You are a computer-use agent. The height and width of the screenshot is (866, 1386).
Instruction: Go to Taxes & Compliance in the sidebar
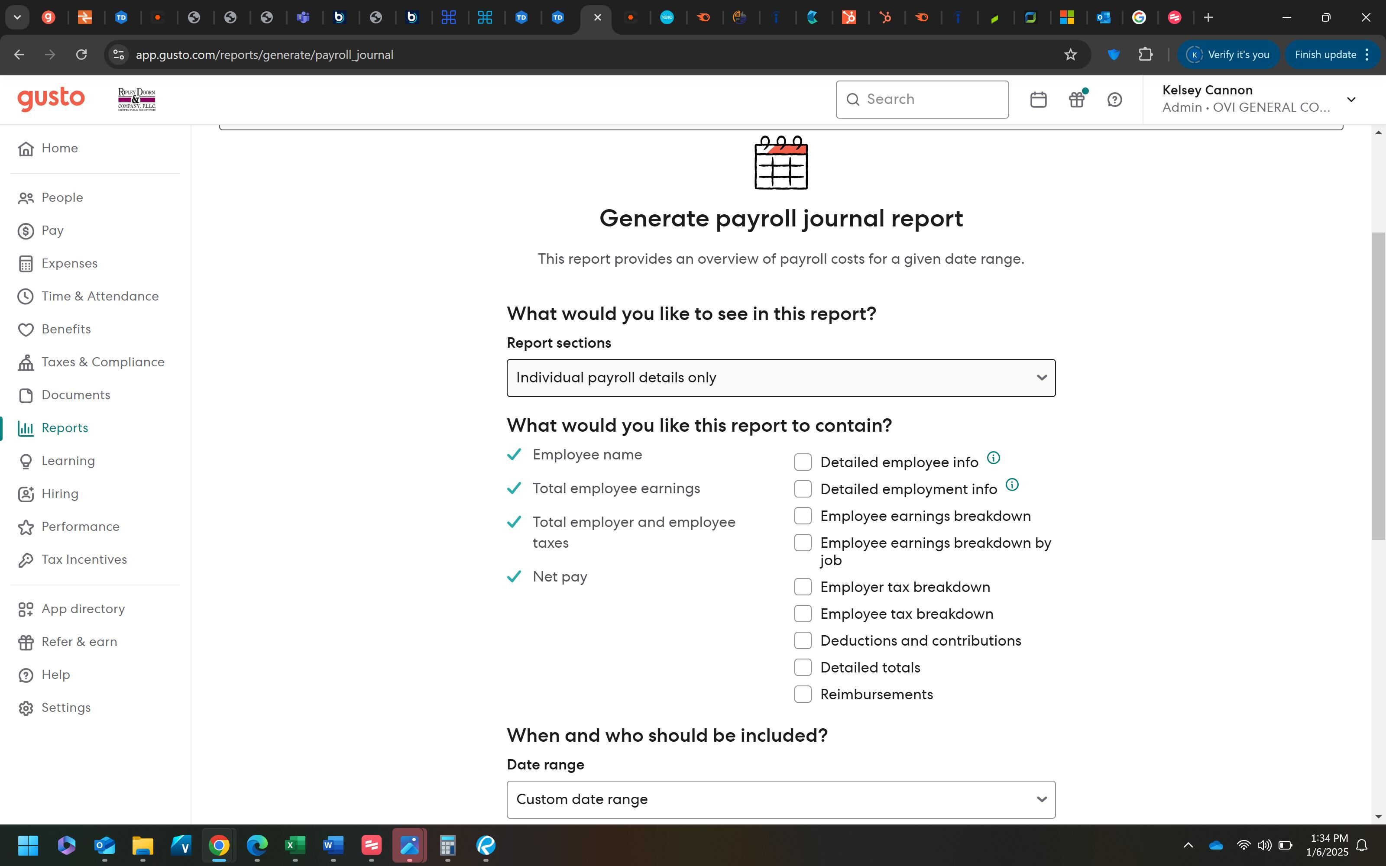tap(103, 362)
